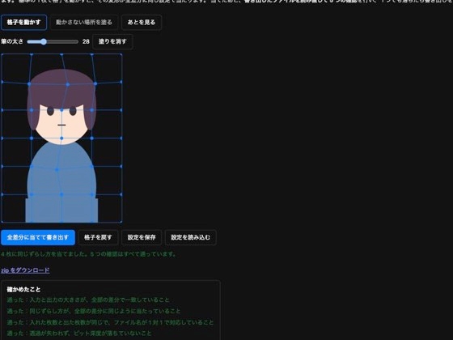Click the 塗りを消す button

(112, 41)
